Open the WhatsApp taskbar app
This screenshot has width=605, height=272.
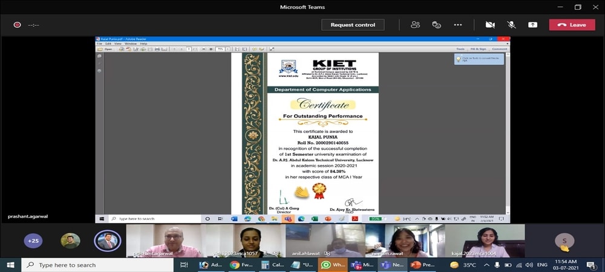(332, 265)
